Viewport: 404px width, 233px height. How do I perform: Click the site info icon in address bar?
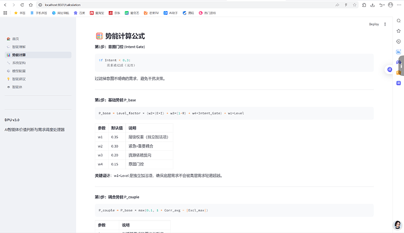(x=40, y=5)
